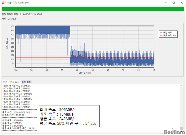Click the log scrollbar thumb at bottom
The image size is (186, 135).
pyautogui.click(x=181, y=128)
